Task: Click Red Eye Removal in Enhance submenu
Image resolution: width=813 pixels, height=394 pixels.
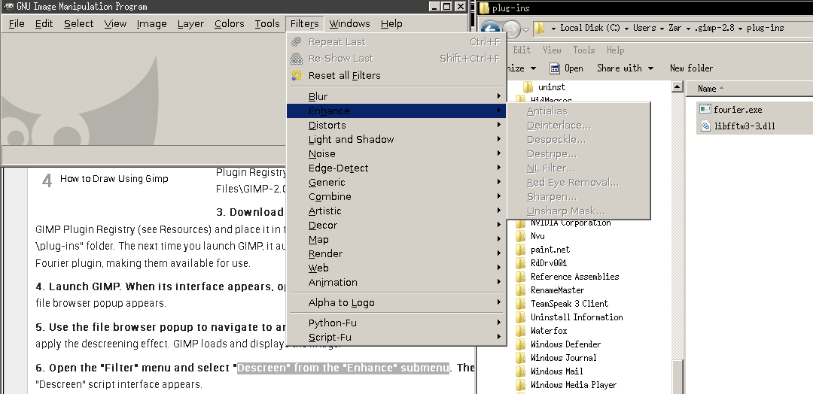Action: click(579, 182)
